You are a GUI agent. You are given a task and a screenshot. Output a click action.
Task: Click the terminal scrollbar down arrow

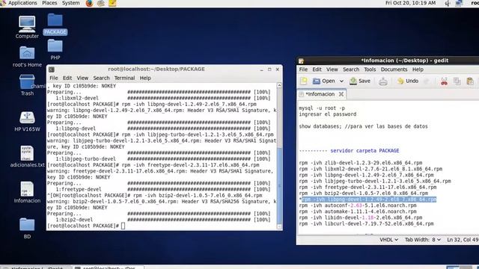coord(279,226)
